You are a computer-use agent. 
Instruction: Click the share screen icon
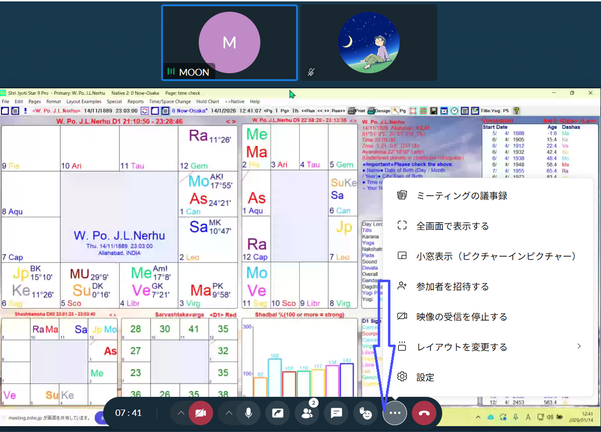pyautogui.click(x=278, y=413)
